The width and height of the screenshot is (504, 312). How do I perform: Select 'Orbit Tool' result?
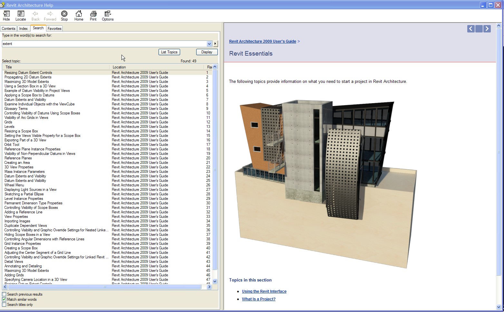click(108, 145)
